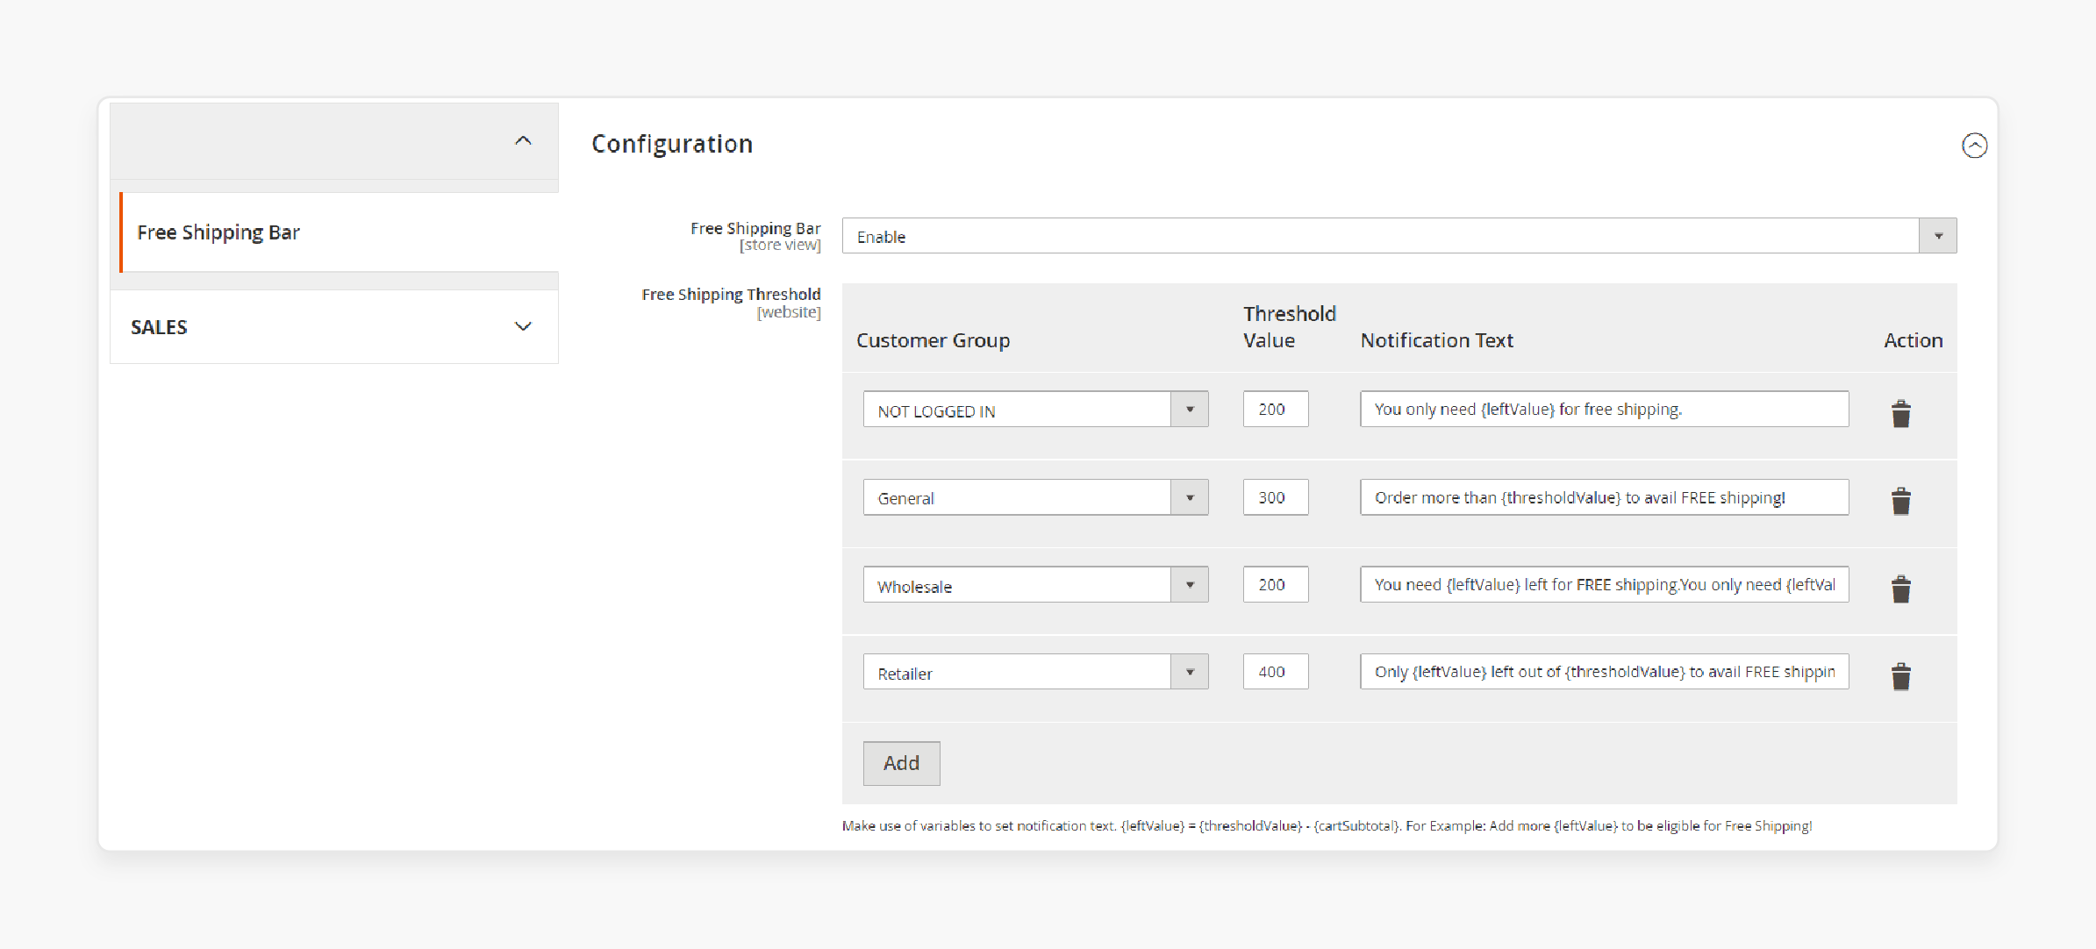Collapse the top sidebar section chevron
The image size is (2096, 949).
(523, 140)
